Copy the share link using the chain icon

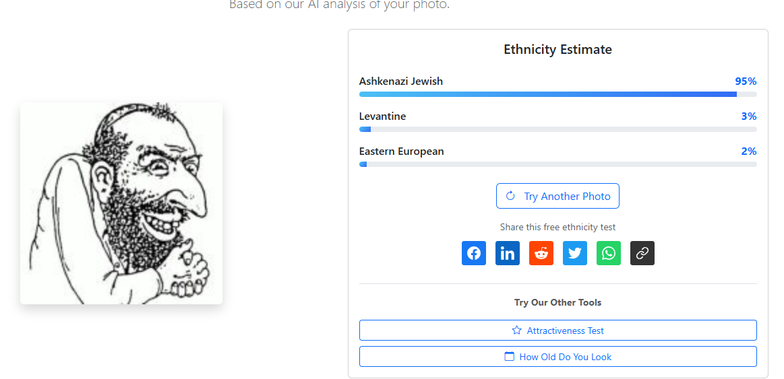[642, 253]
